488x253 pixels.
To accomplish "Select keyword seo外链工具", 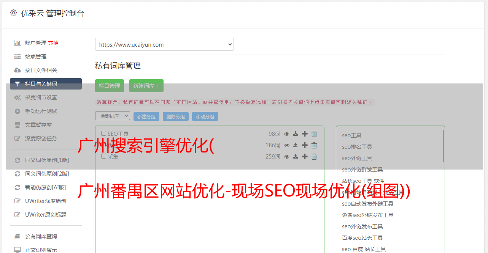I will point(357,158).
